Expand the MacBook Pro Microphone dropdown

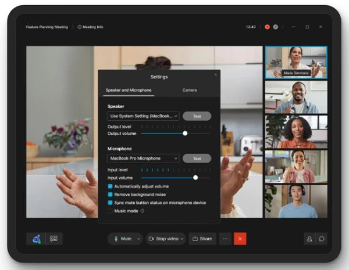[144, 159]
